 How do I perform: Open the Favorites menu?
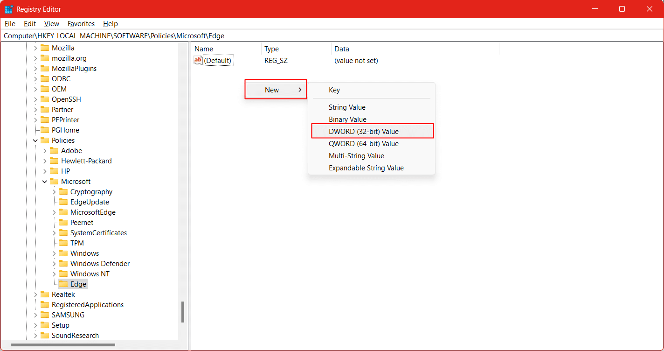[81, 24]
